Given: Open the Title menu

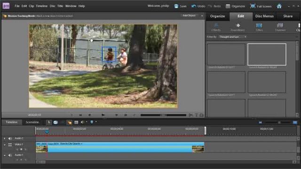Looking at the screenshot, I should [x=60, y=6].
